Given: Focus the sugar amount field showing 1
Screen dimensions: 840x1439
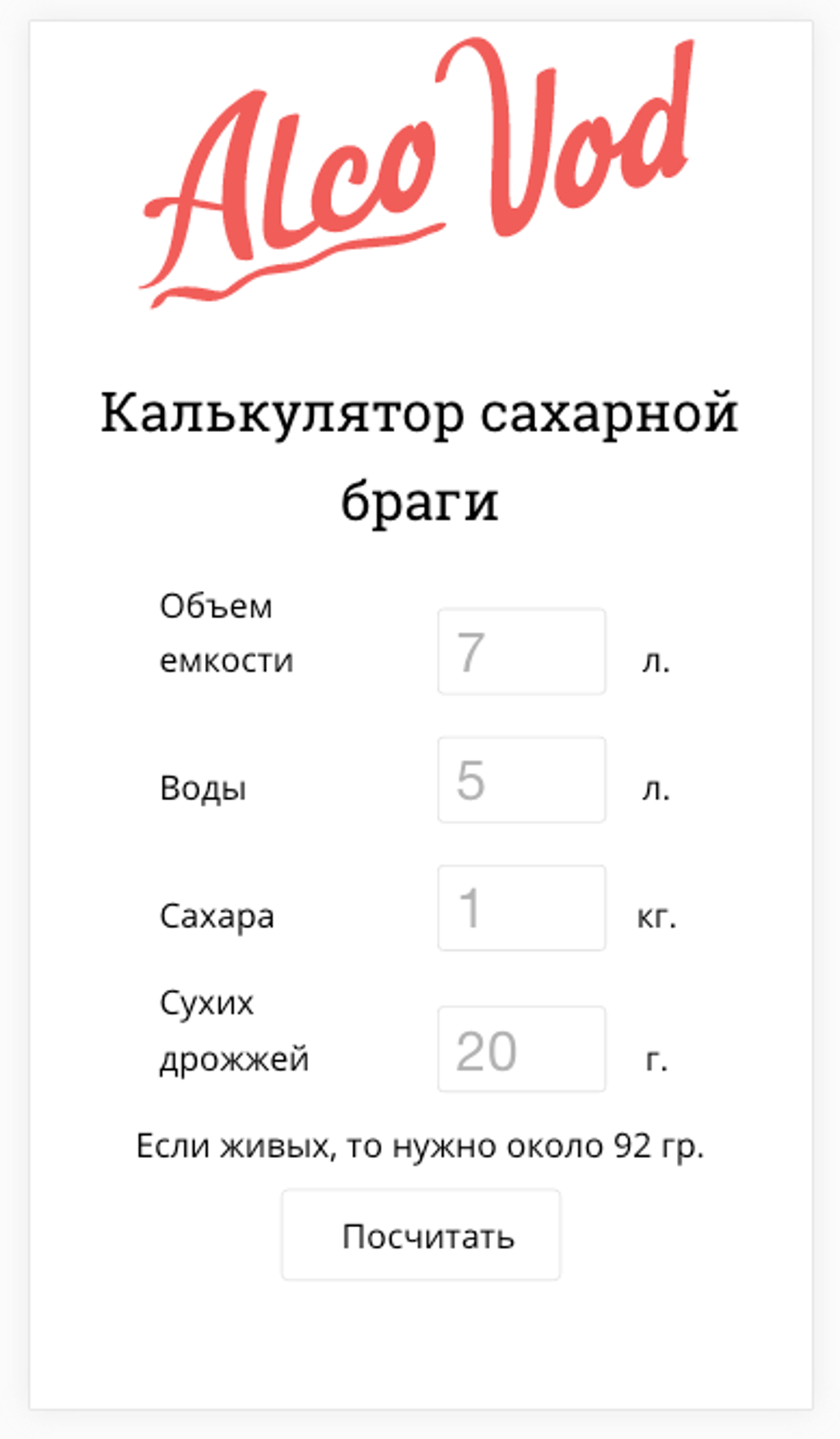Looking at the screenshot, I should click(521, 907).
